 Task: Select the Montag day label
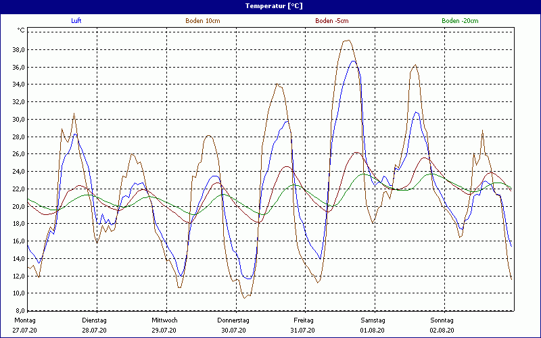pos(24,320)
